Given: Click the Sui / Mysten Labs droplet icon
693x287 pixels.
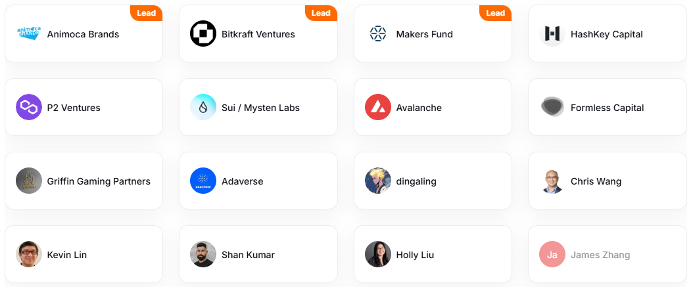Looking at the screenshot, I should 203,107.
